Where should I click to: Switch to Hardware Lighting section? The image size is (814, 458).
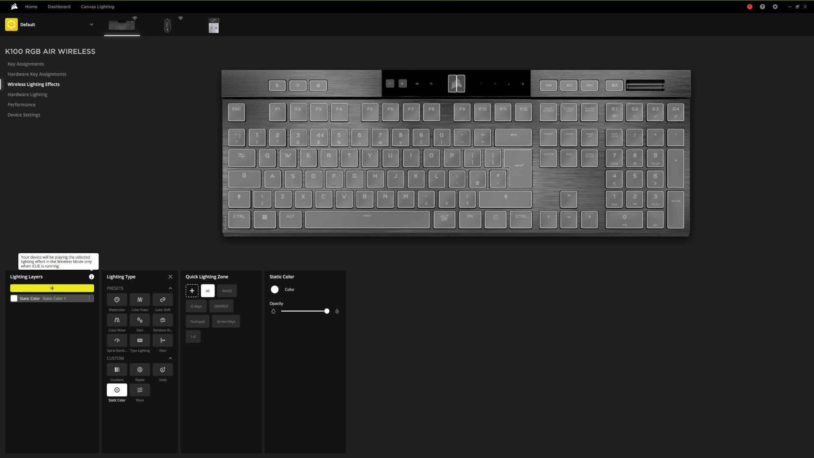(x=27, y=94)
